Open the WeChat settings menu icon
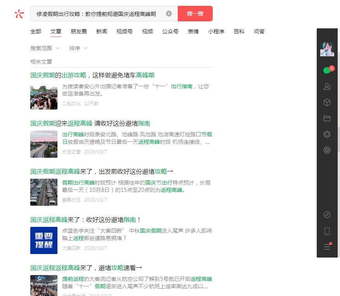Viewport: 340px width, 296px height. coord(327,247)
